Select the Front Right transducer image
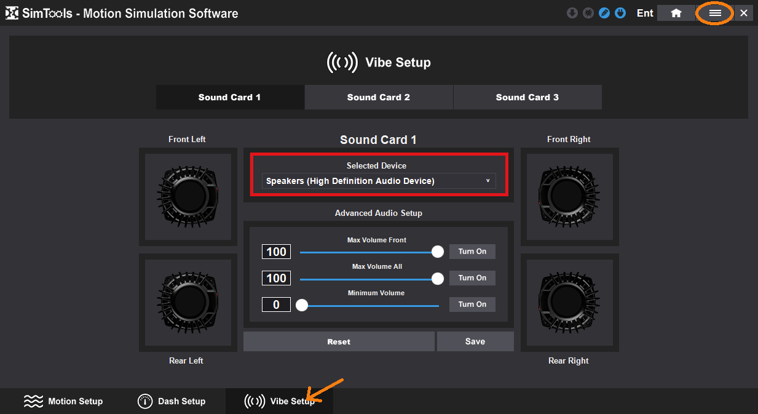Viewport: 758px width, 414px height. (570, 197)
